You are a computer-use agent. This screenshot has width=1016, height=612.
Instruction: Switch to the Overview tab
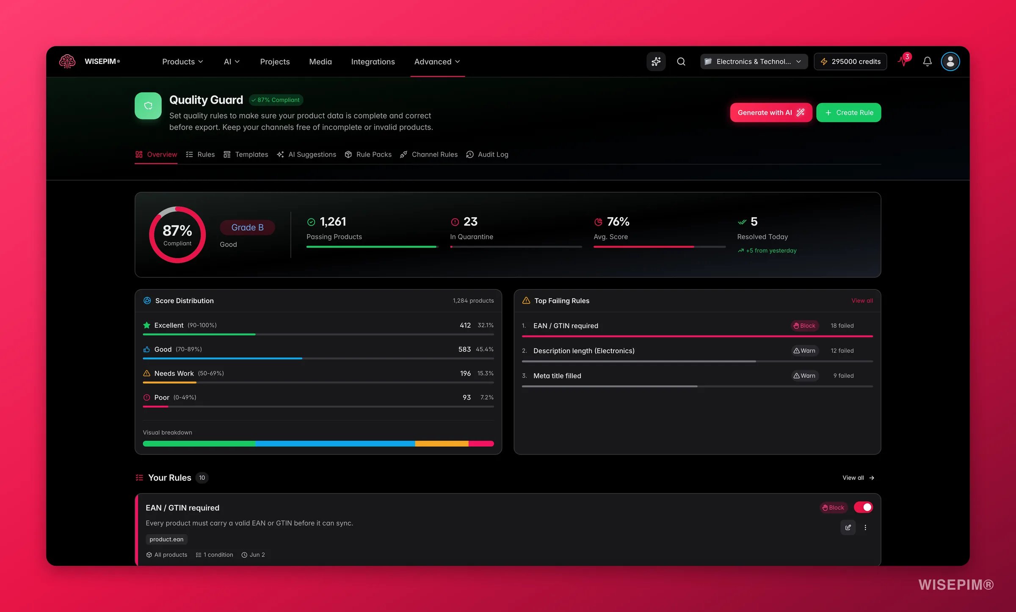point(156,154)
